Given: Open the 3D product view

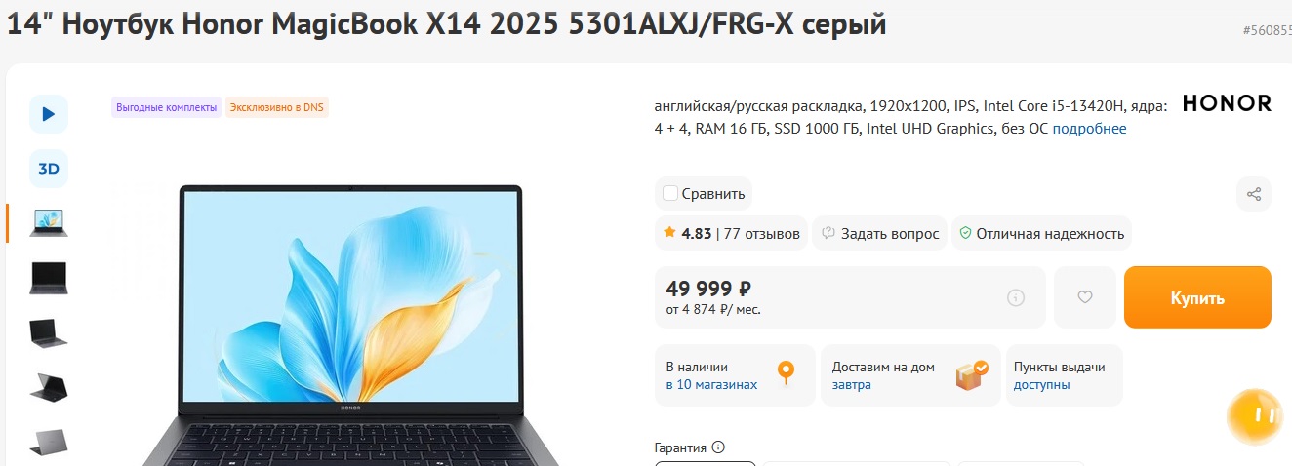Looking at the screenshot, I should coord(49,169).
